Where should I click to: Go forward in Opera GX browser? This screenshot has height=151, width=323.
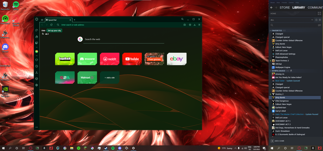pyautogui.click(x=47, y=25)
